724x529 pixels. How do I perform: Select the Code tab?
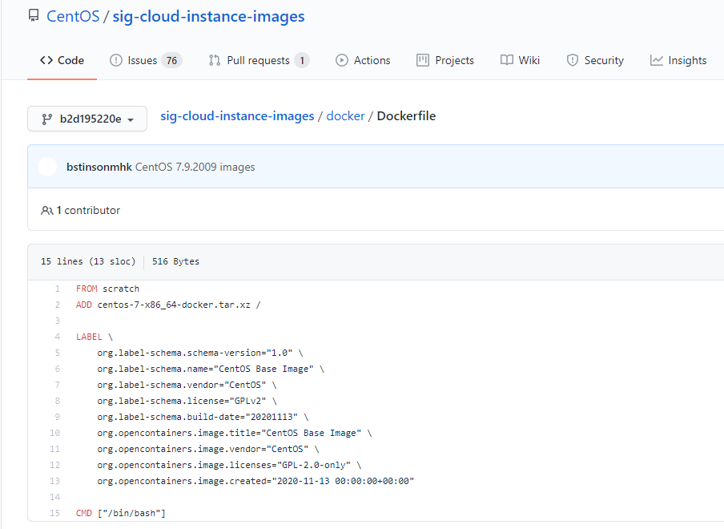pyautogui.click(x=62, y=61)
